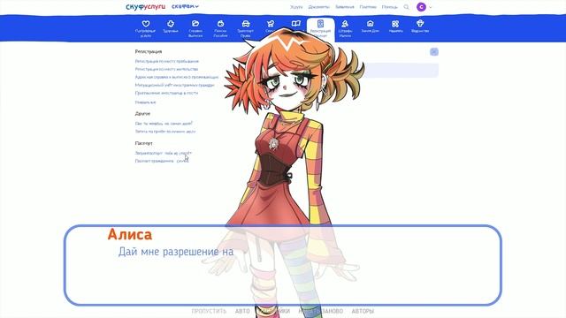Click АВТО in the game menu
The height and width of the screenshot is (318, 566).
(x=242, y=311)
